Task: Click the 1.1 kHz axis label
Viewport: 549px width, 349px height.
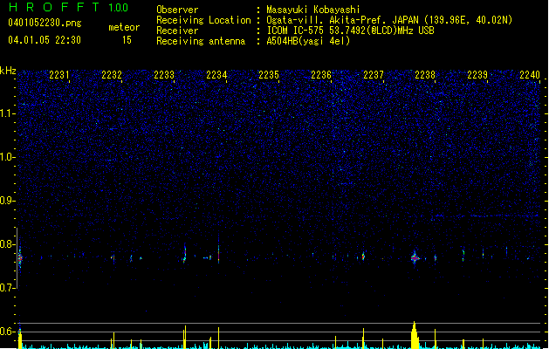Action: click(x=7, y=113)
